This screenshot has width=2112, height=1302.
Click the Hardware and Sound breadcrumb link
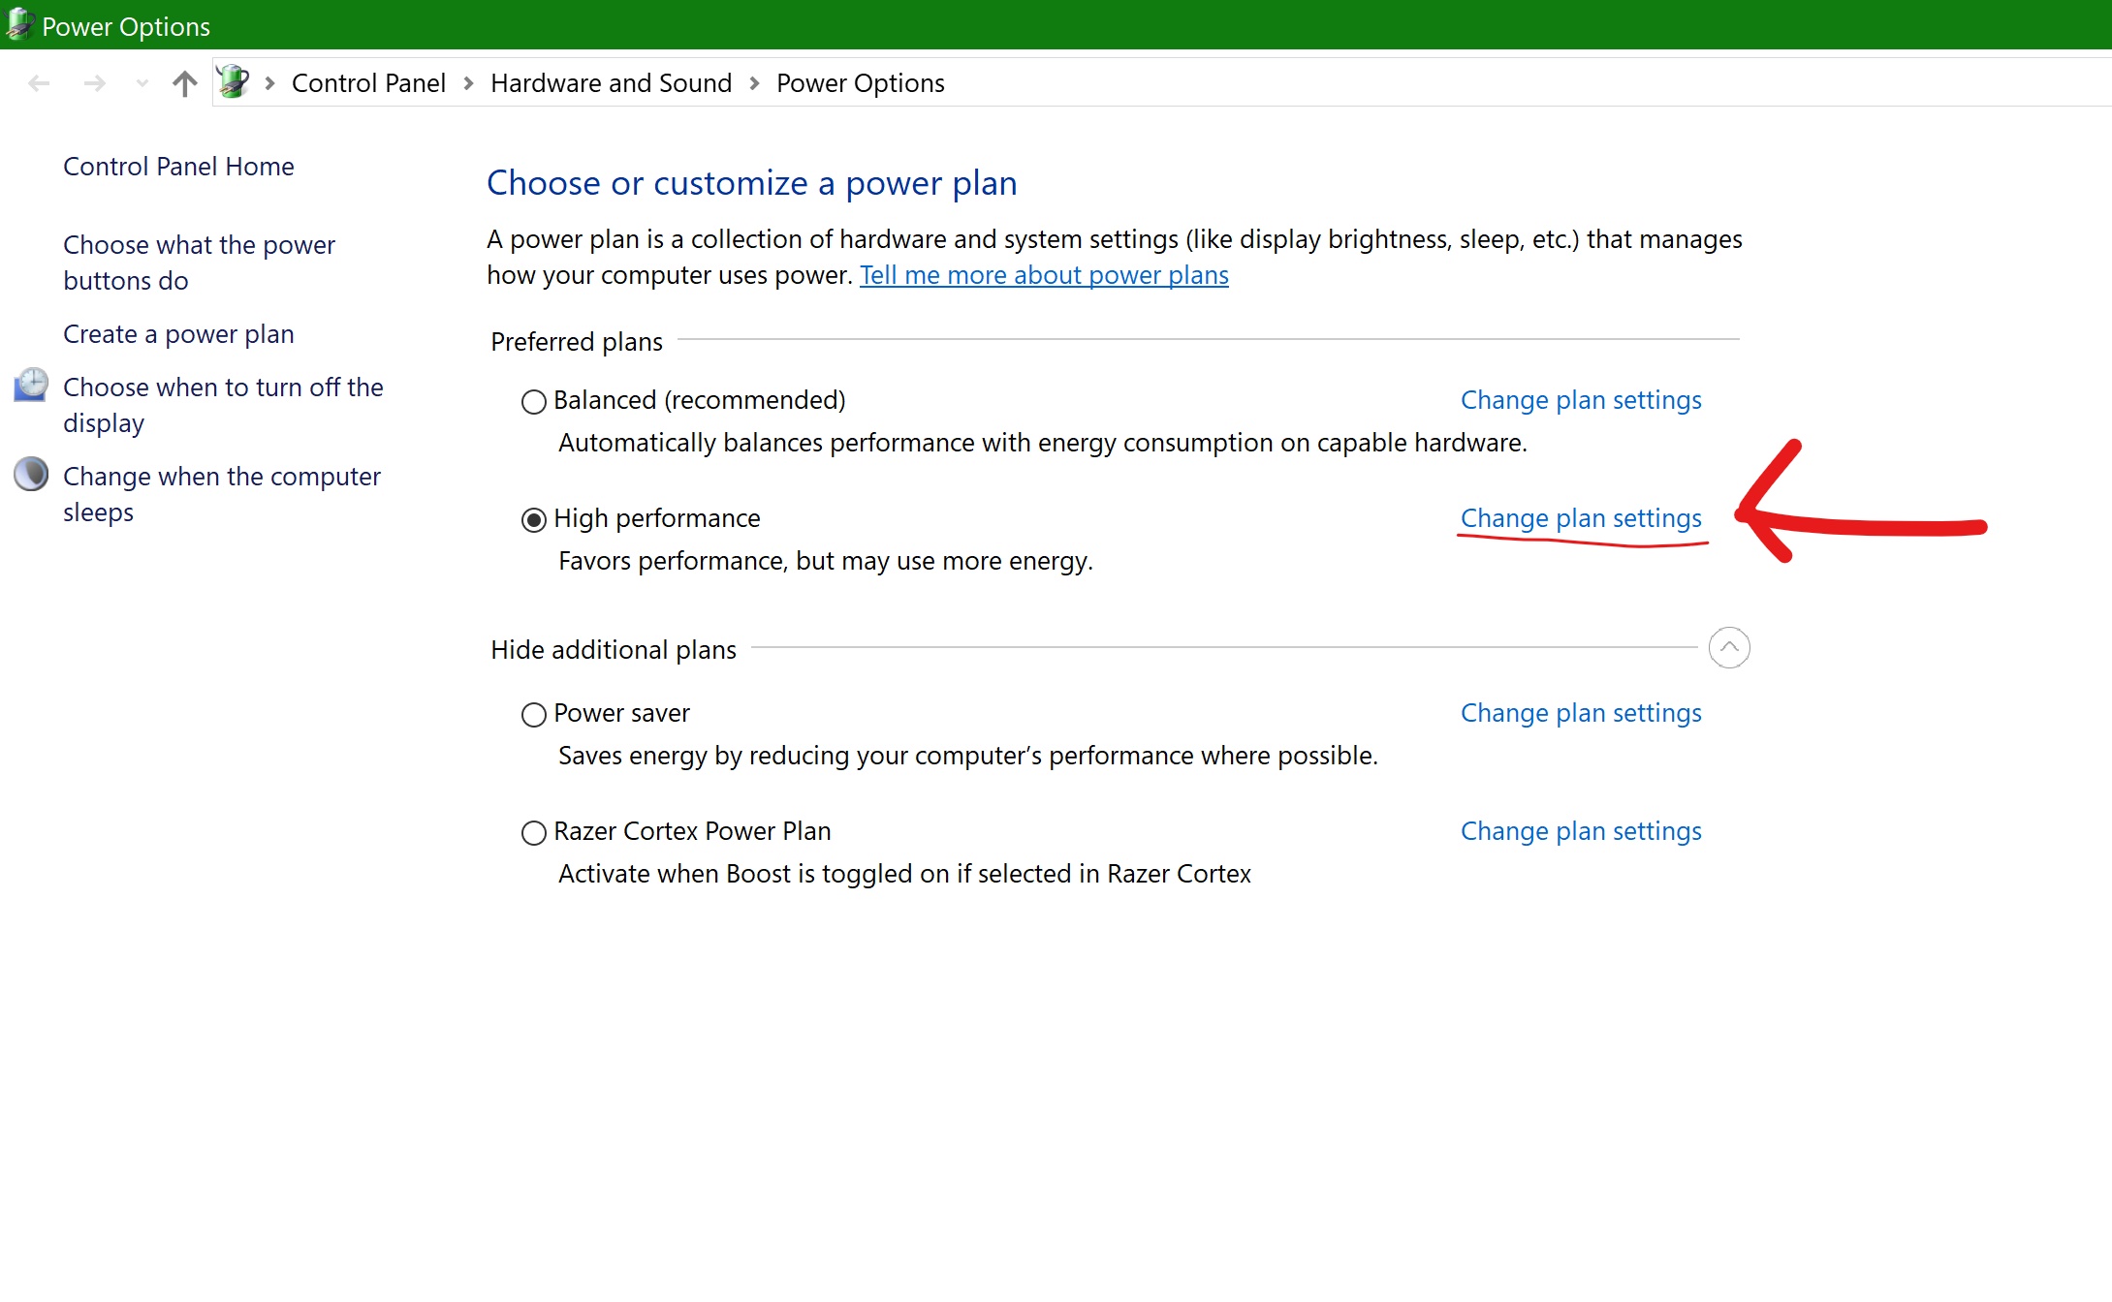point(611,83)
